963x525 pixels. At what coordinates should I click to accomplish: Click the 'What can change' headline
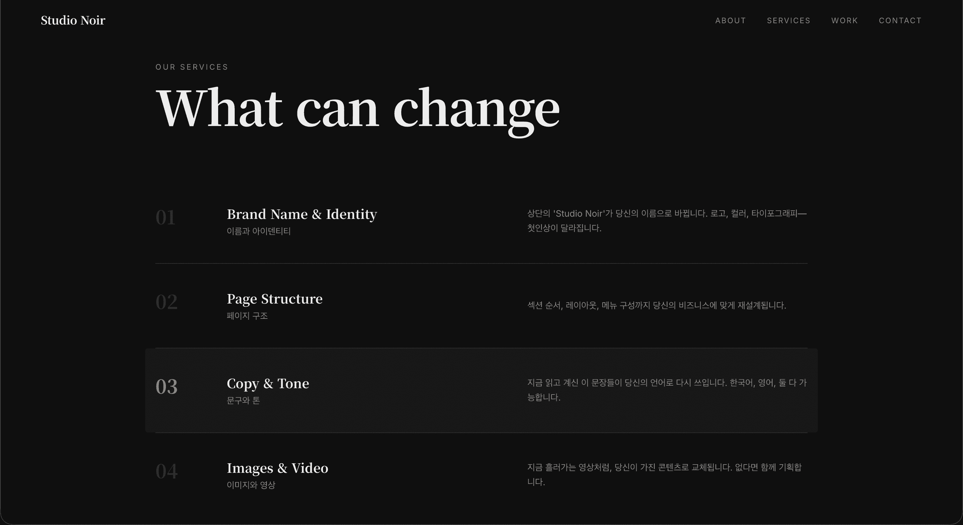pos(357,108)
